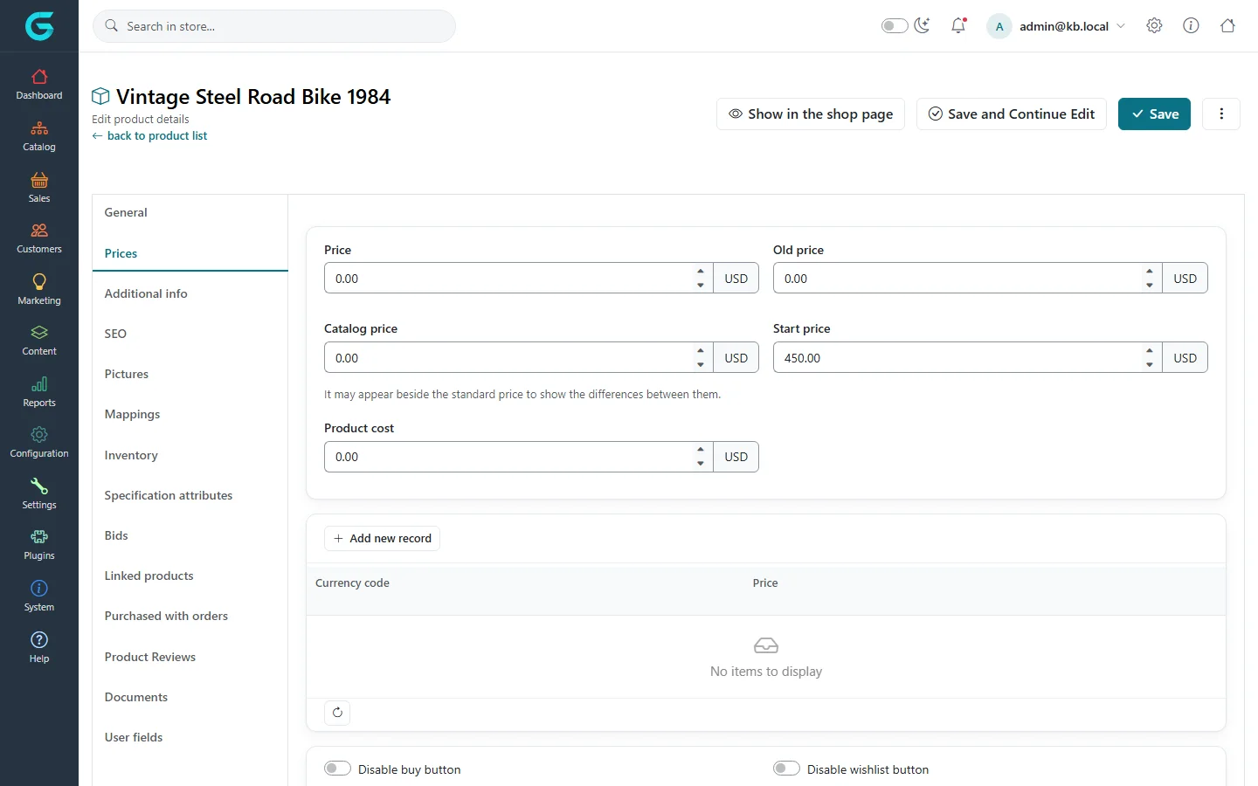Viewport: 1258px width, 786px height.
Task: Go to Customers in the sidebar
Action: pyautogui.click(x=39, y=238)
